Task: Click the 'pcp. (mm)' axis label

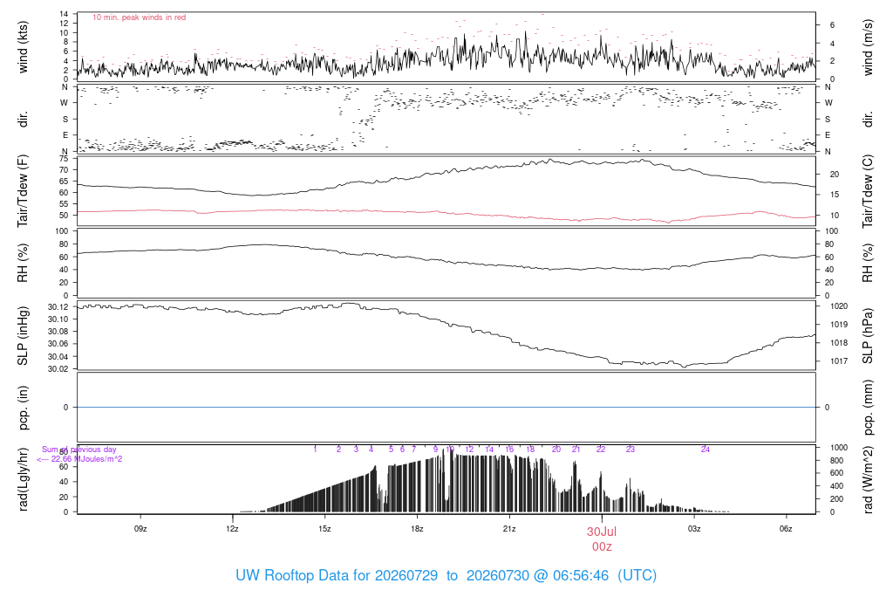Action: (x=868, y=408)
